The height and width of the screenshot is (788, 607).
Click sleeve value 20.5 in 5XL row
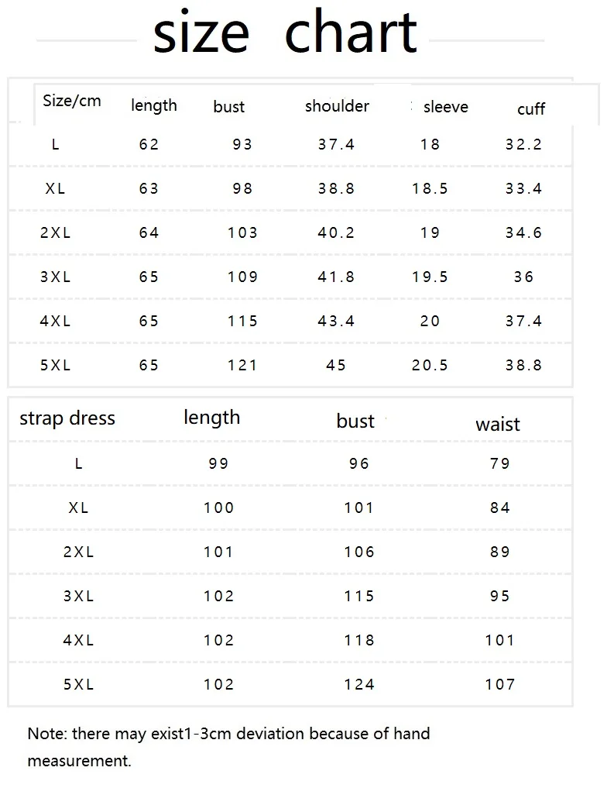430,365
